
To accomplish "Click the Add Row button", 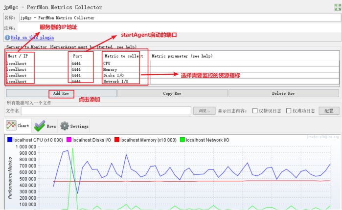I will tap(61, 93).
